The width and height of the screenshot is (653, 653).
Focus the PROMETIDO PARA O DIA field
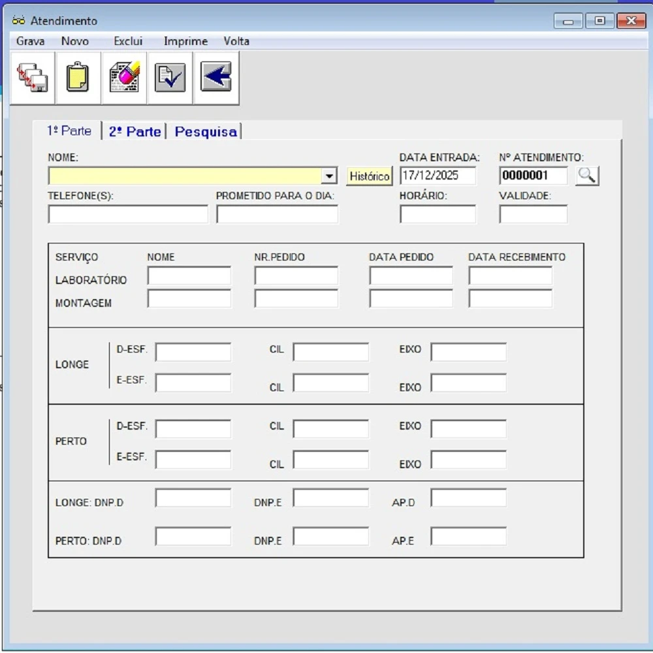pyautogui.click(x=278, y=214)
